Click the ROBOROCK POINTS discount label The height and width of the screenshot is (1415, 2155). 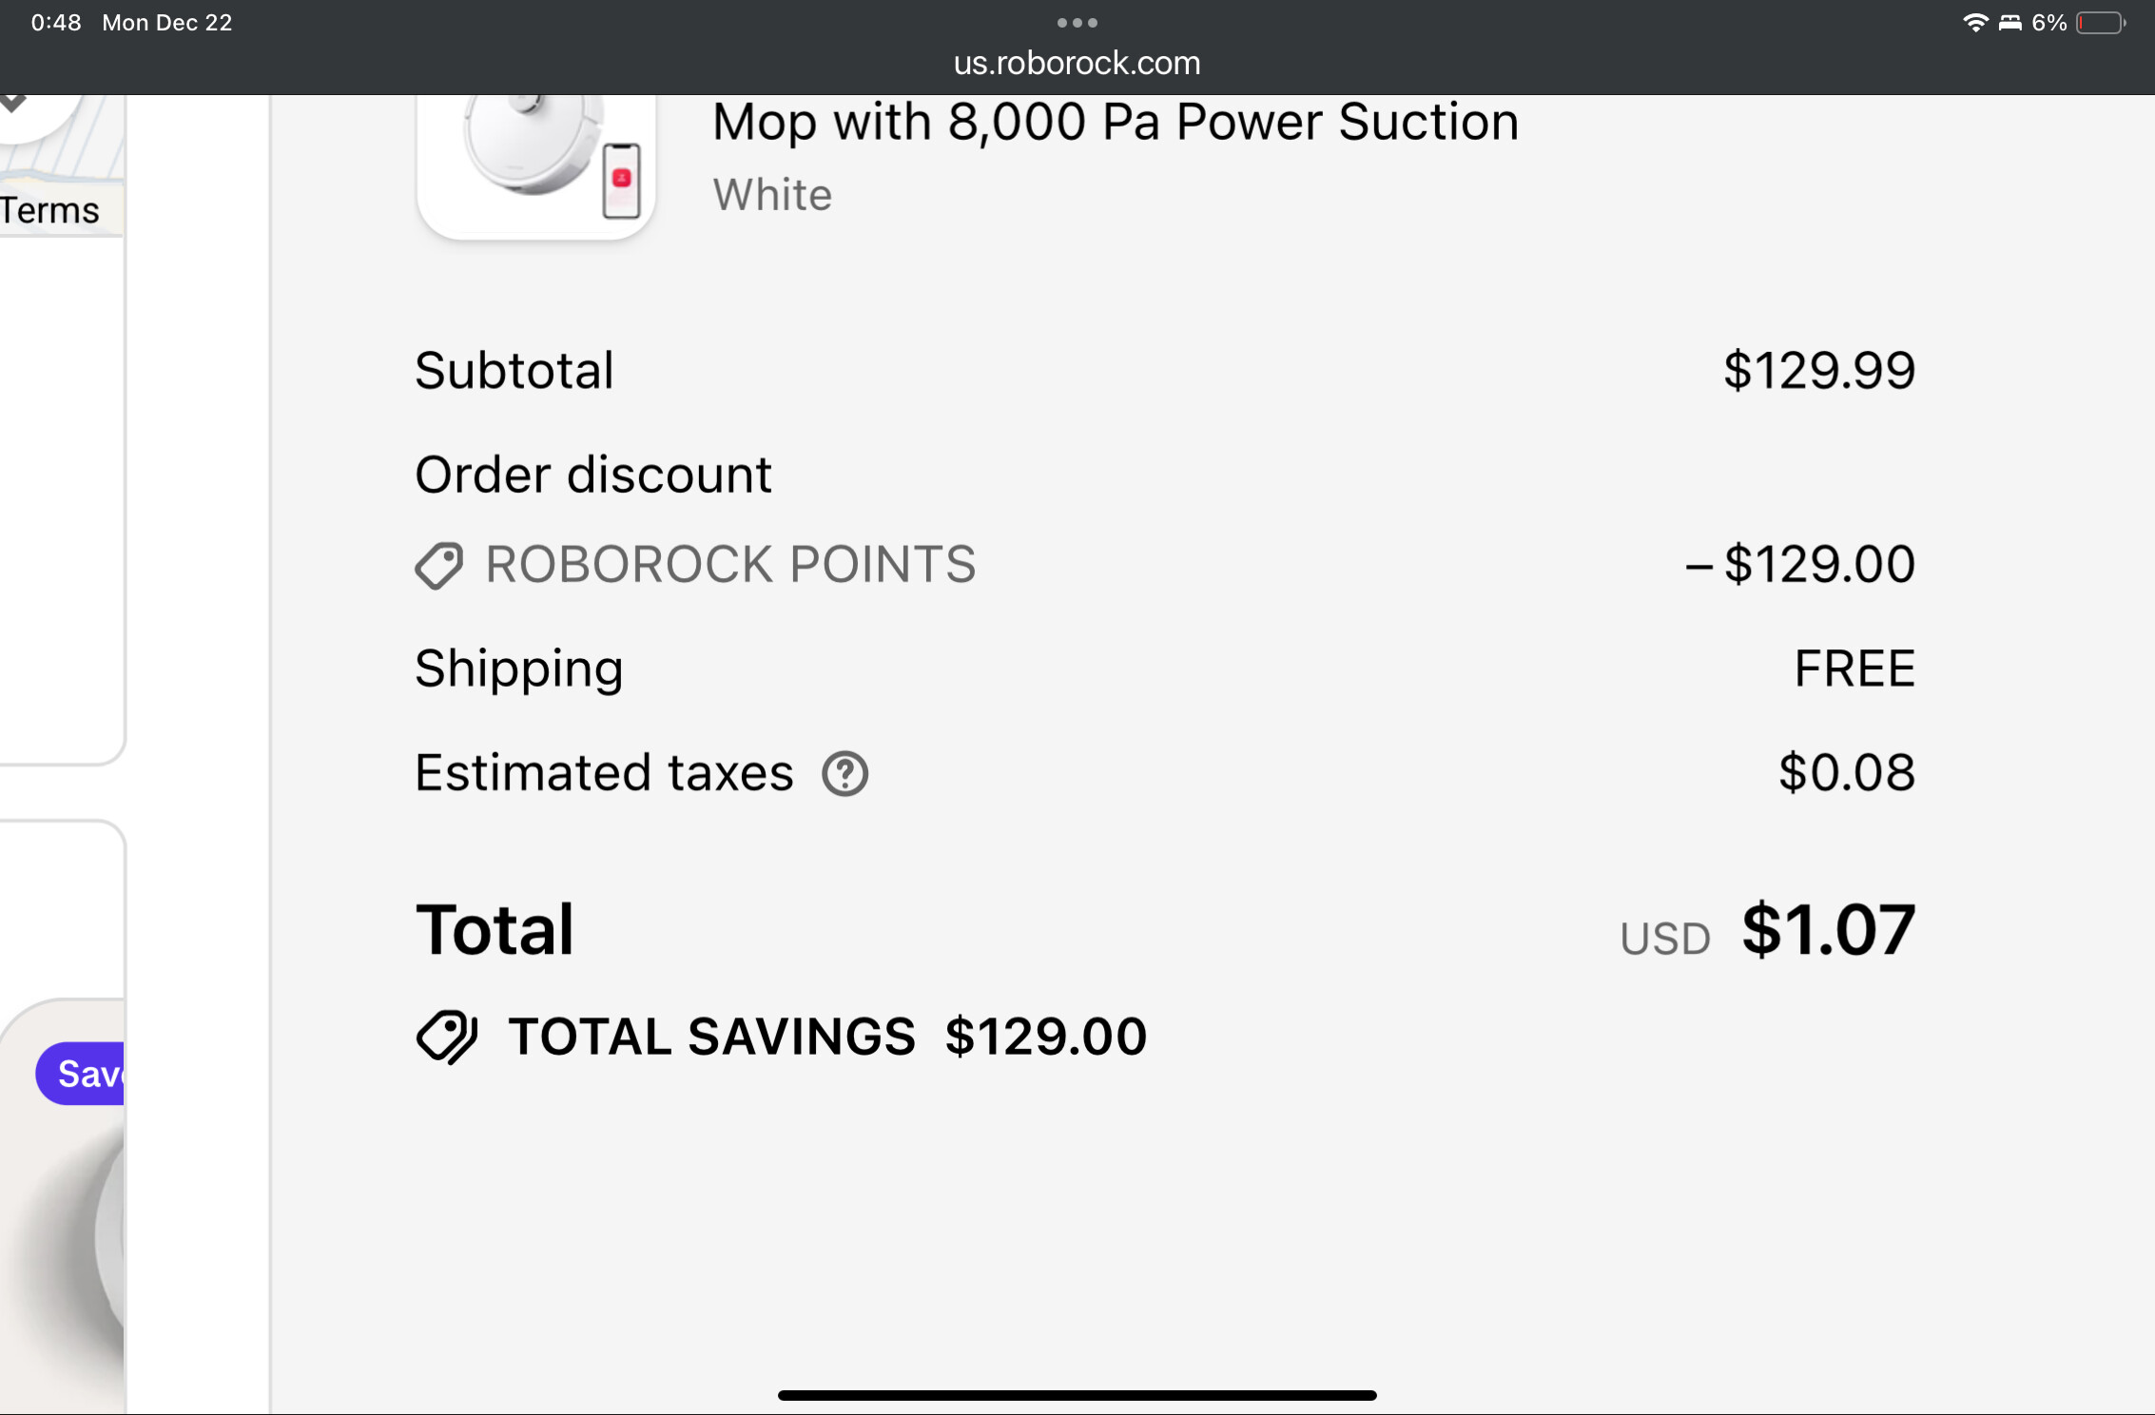(730, 564)
